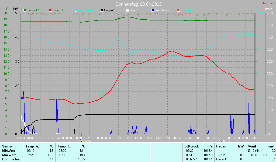This screenshot has height=162, width=276.
Task: Select the 'Windböen' legend label
Action: click(x=162, y=10)
